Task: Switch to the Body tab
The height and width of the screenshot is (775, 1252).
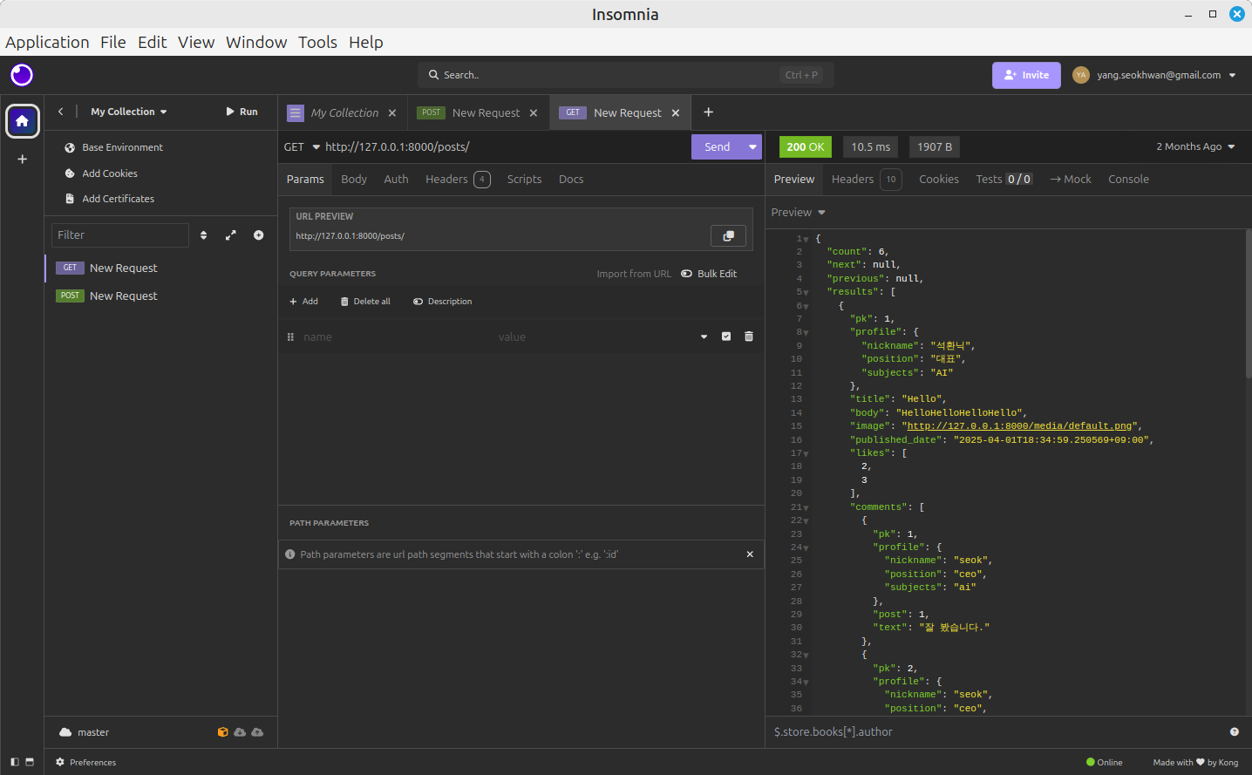Action: 354,179
